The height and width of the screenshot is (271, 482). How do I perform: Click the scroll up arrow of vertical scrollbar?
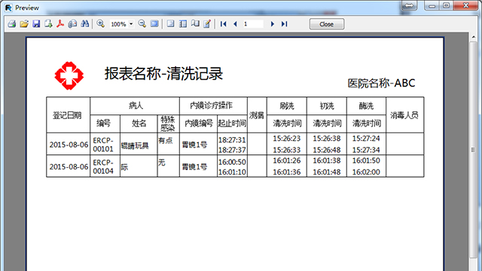coord(474,37)
